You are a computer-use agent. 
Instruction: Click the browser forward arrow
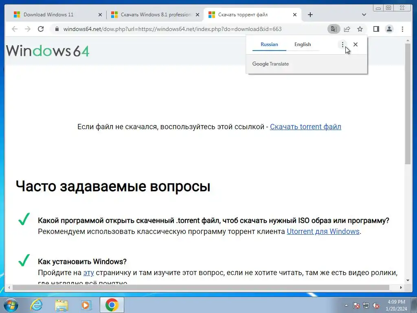pyautogui.click(x=28, y=29)
